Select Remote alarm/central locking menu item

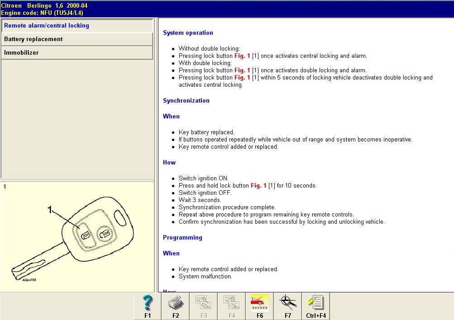click(x=77, y=25)
